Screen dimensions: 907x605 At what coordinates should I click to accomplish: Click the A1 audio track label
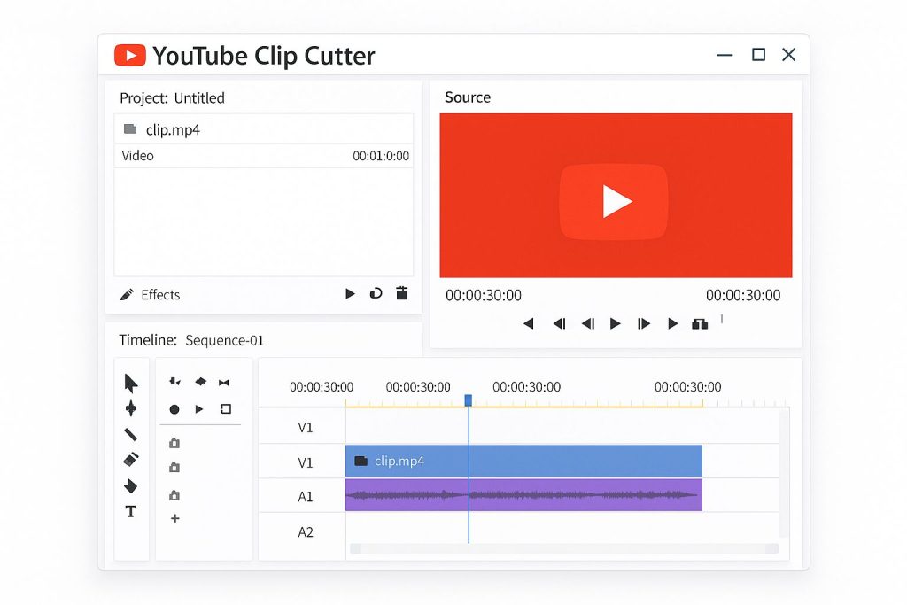pos(306,497)
